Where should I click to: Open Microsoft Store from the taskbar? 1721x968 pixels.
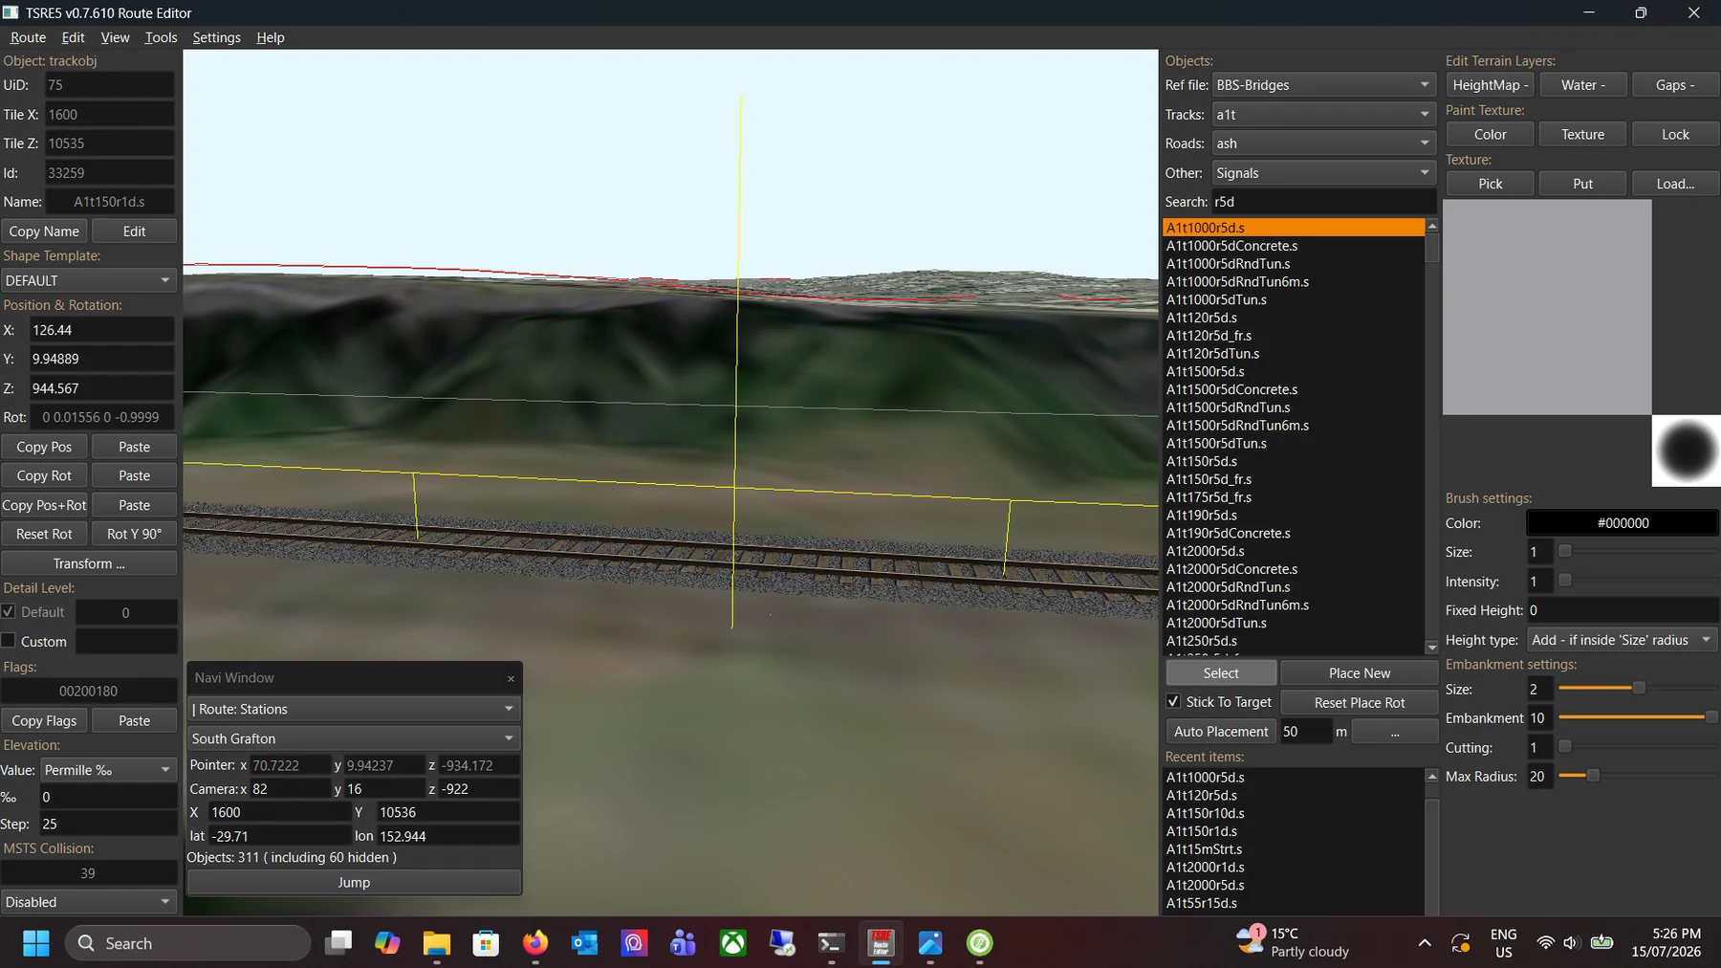pos(486,943)
